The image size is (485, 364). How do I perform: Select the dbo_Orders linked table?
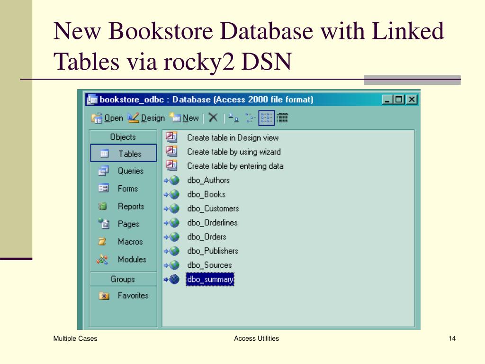(207, 237)
